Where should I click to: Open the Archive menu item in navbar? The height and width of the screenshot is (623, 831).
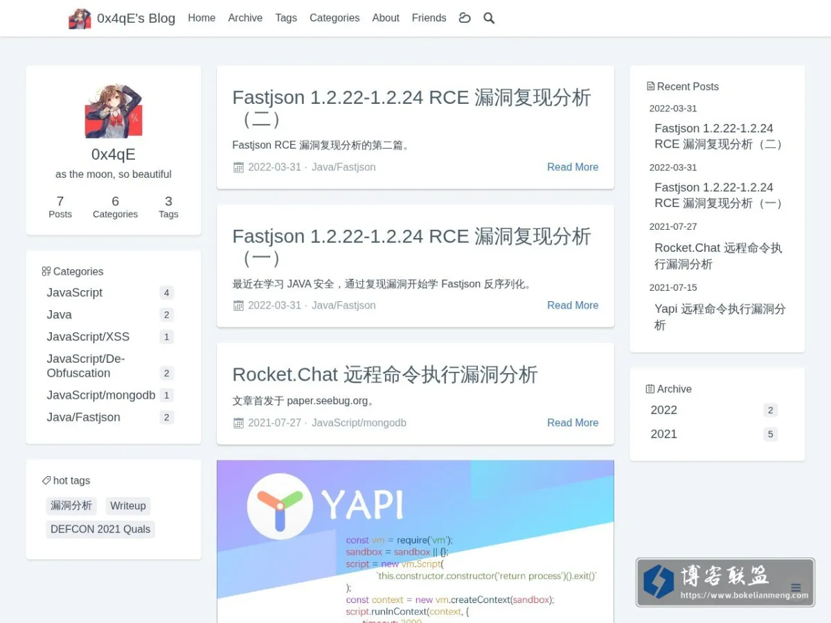[245, 18]
